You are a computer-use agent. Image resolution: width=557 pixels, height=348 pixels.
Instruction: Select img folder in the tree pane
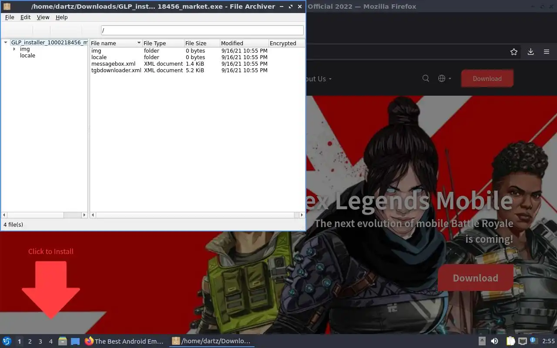(25, 49)
